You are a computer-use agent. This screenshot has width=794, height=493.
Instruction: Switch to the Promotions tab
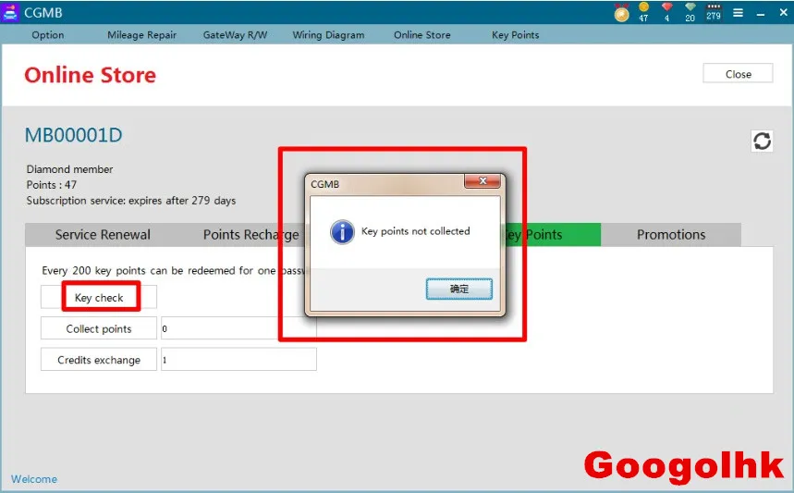[671, 235]
